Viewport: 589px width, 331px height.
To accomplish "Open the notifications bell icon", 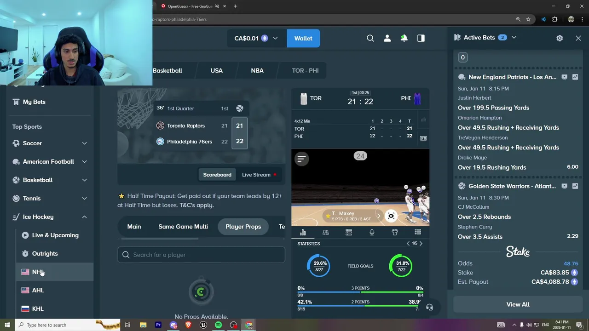I will click(x=404, y=38).
